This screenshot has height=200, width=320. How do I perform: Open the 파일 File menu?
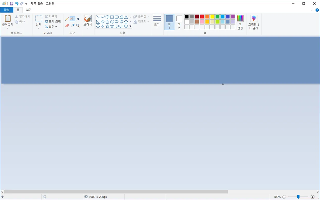[7, 10]
